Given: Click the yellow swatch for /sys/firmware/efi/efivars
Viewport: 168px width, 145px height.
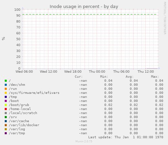Looking at the screenshot, I should tap(6, 93).
